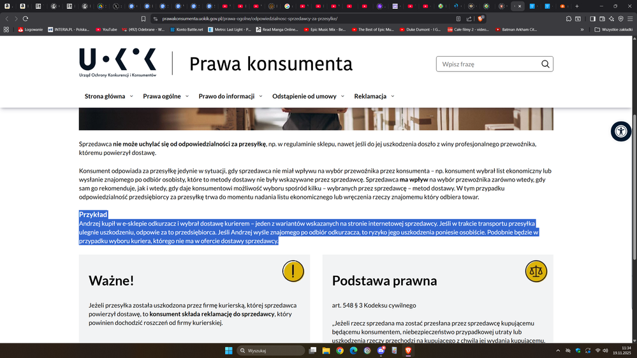Open Windows Security tray icon
This screenshot has width=637, height=358.
point(578,351)
